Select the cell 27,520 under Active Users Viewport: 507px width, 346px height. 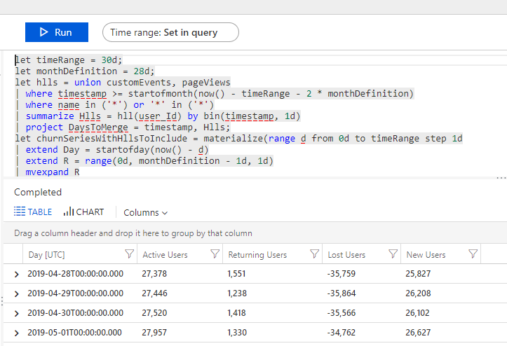[154, 313]
